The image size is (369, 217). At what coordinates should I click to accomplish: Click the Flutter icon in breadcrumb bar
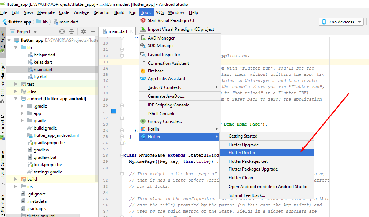[5, 22]
